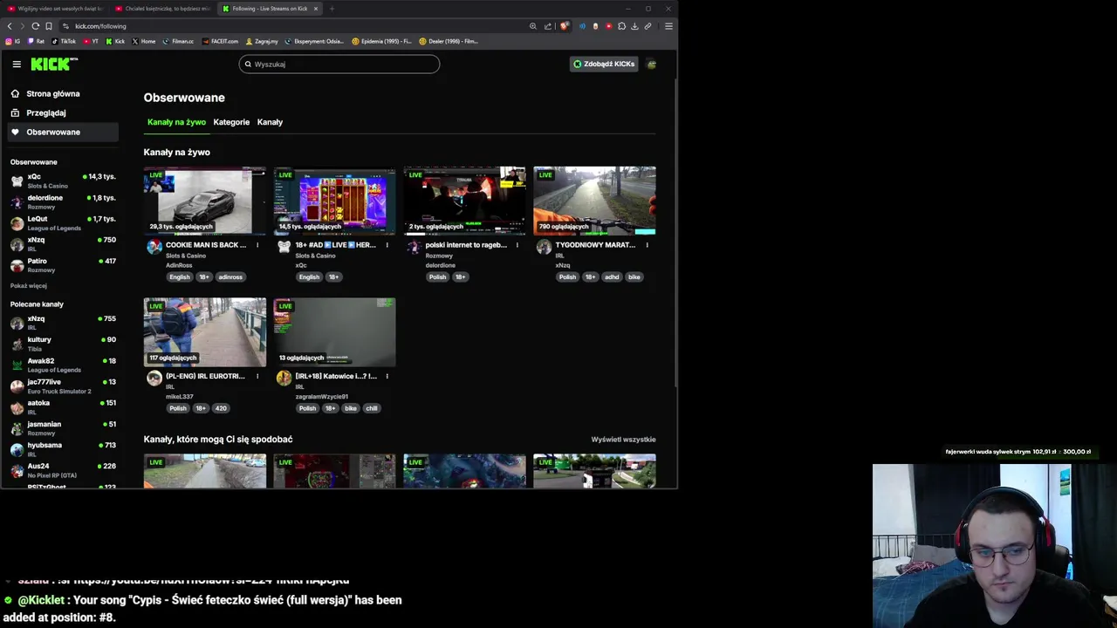Image resolution: width=1117 pixels, height=628 pixels.
Task: Open options menu for IRL EUROTRI stream
Action: pyautogui.click(x=257, y=376)
